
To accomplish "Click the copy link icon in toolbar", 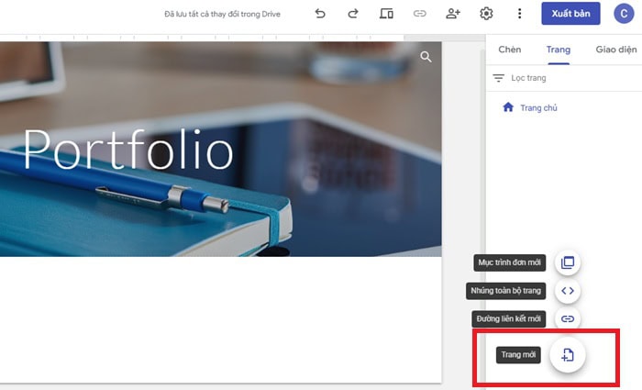I will pyautogui.click(x=420, y=14).
